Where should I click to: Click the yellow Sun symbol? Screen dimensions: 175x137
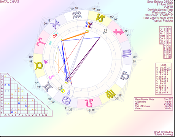click(x=63, y=91)
